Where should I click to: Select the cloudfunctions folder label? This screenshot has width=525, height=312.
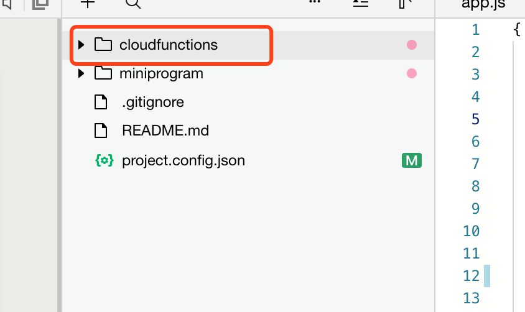pyautogui.click(x=169, y=45)
